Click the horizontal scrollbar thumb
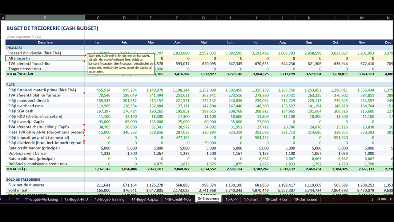 pos(383,199)
